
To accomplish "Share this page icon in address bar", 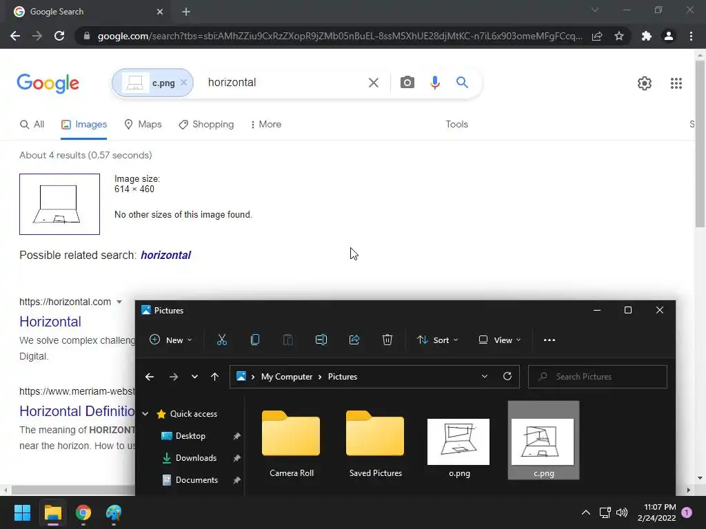I will [x=597, y=36].
